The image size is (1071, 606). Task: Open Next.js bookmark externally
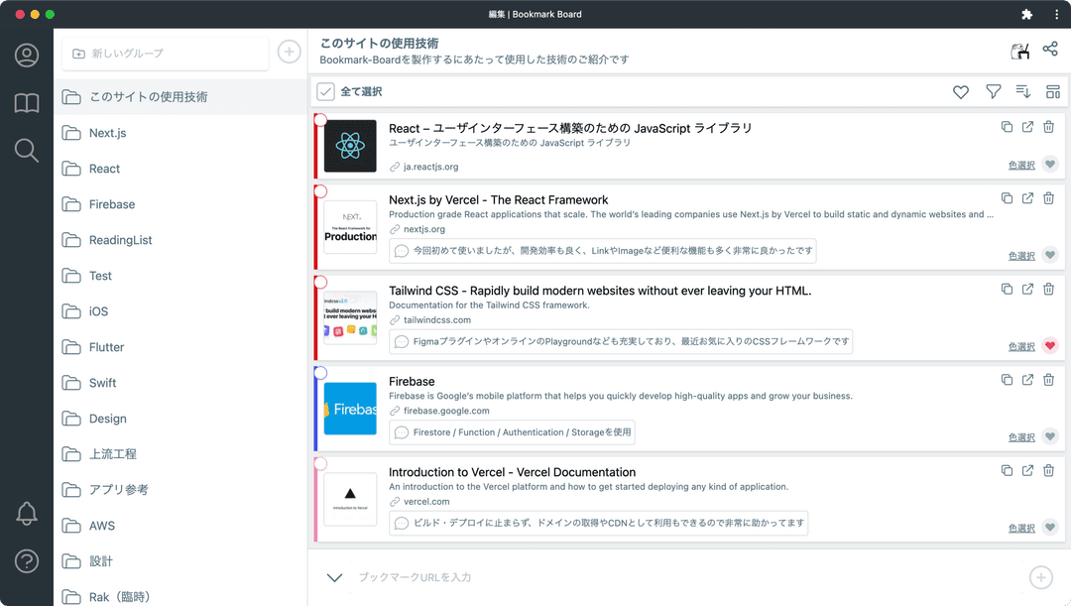click(1027, 198)
